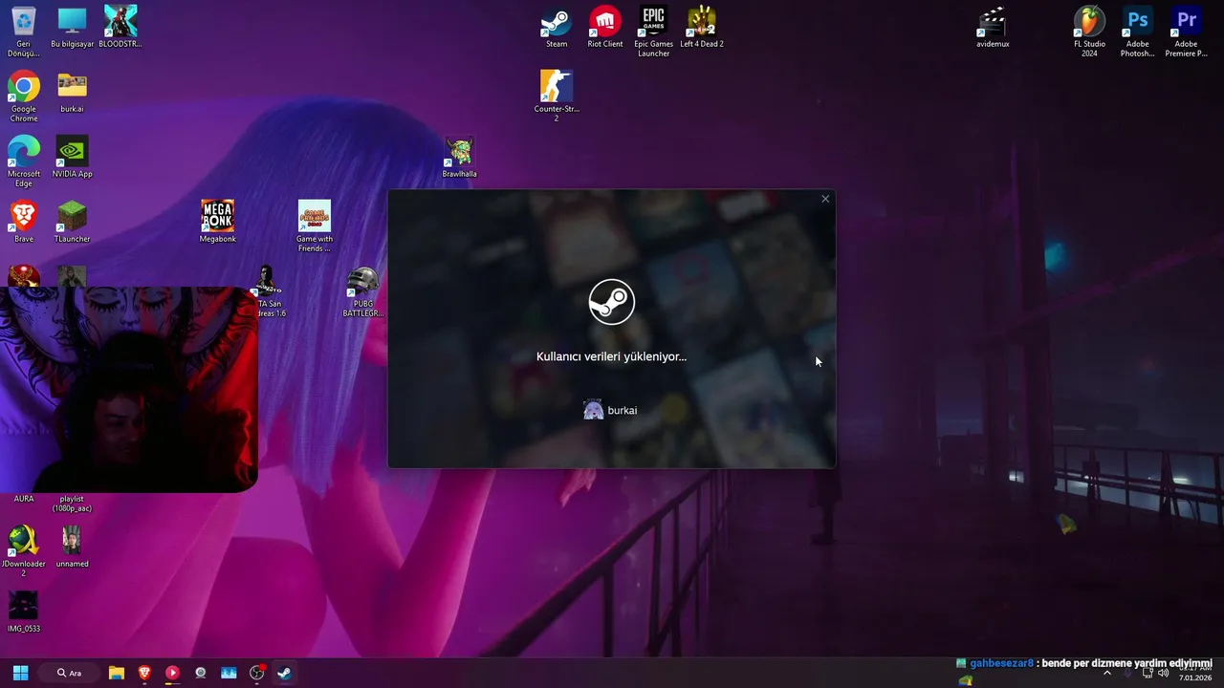Open NVIDIA App desktop shortcut
This screenshot has height=688, width=1224.
tap(72, 157)
